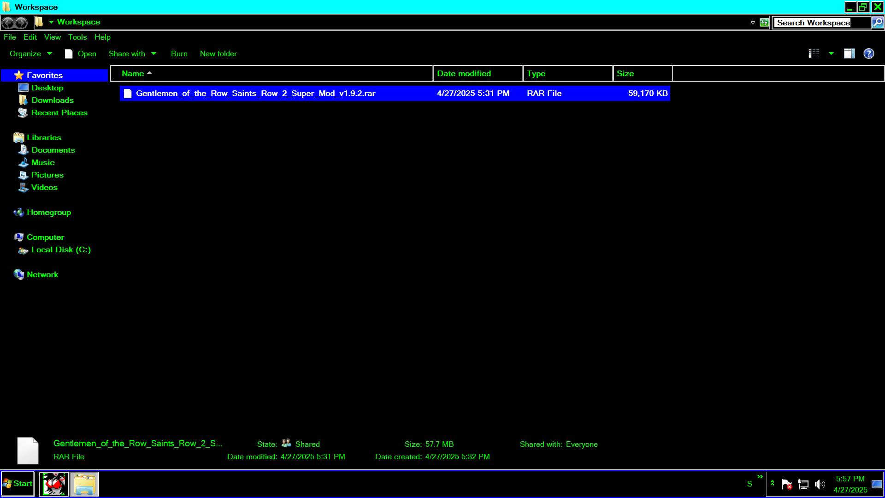Open the Organize dropdown

pos(30,53)
